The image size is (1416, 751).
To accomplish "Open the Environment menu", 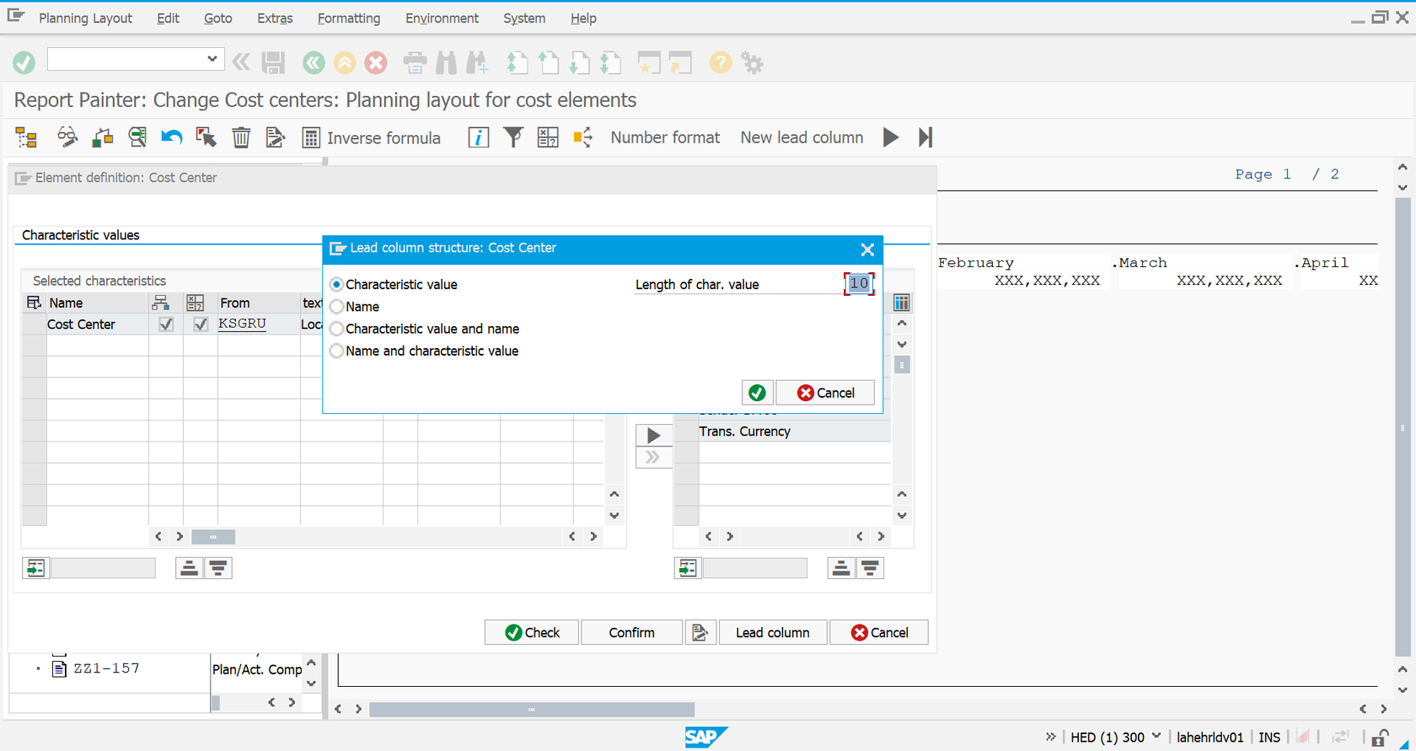I will (442, 18).
